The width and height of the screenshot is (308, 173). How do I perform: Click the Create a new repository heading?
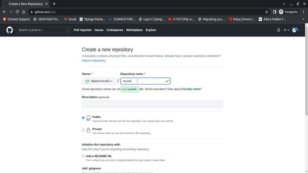tap(107, 49)
